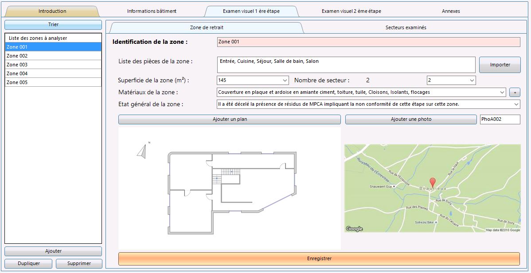Open the Superficie de la zone dropdown
Image resolution: width=531 pixels, height=273 pixels.
[x=286, y=80]
